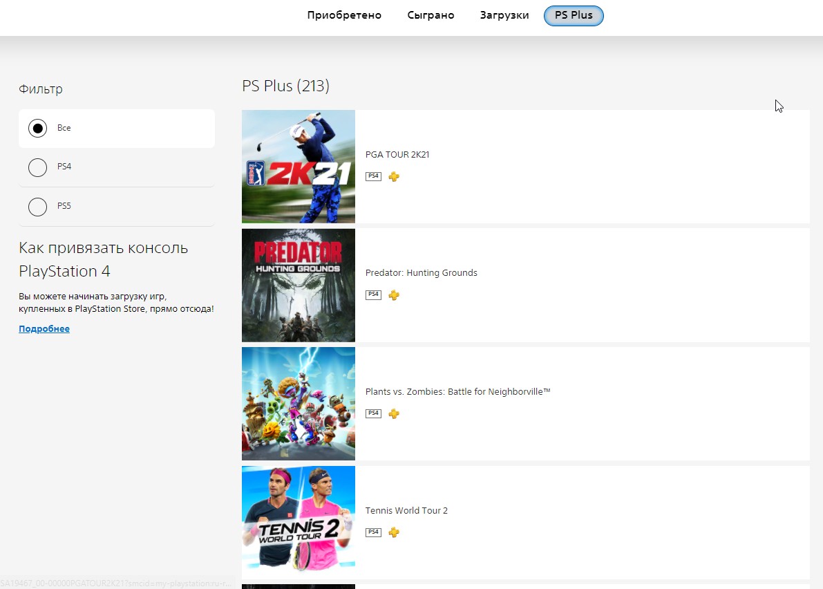Click the Predator: Hunting Grounds title text
Viewport: 823px width, 589px height.
pos(422,273)
